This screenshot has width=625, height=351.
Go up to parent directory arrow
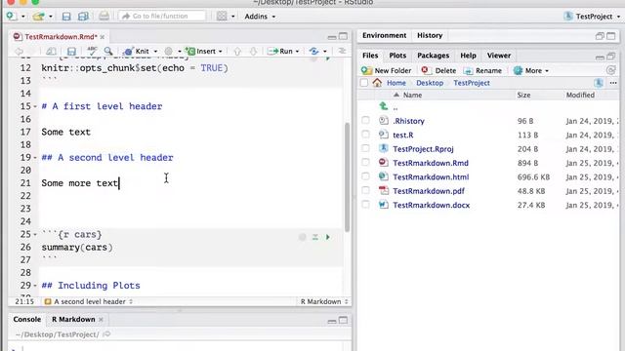(x=384, y=106)
